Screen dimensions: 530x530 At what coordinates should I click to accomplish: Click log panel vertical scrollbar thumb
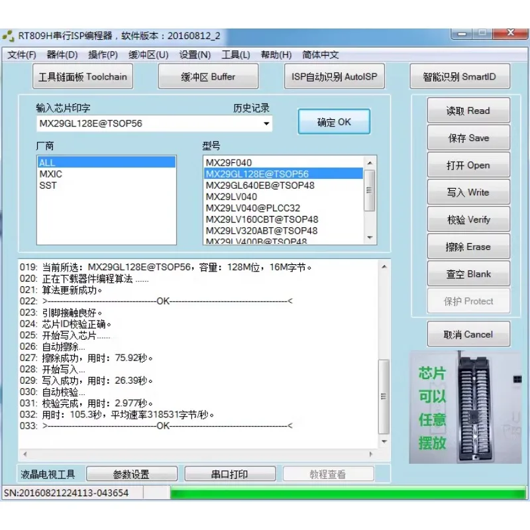(x=384, y=396)
